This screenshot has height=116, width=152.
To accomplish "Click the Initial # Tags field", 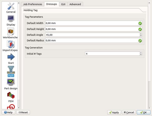I will 112,54.
